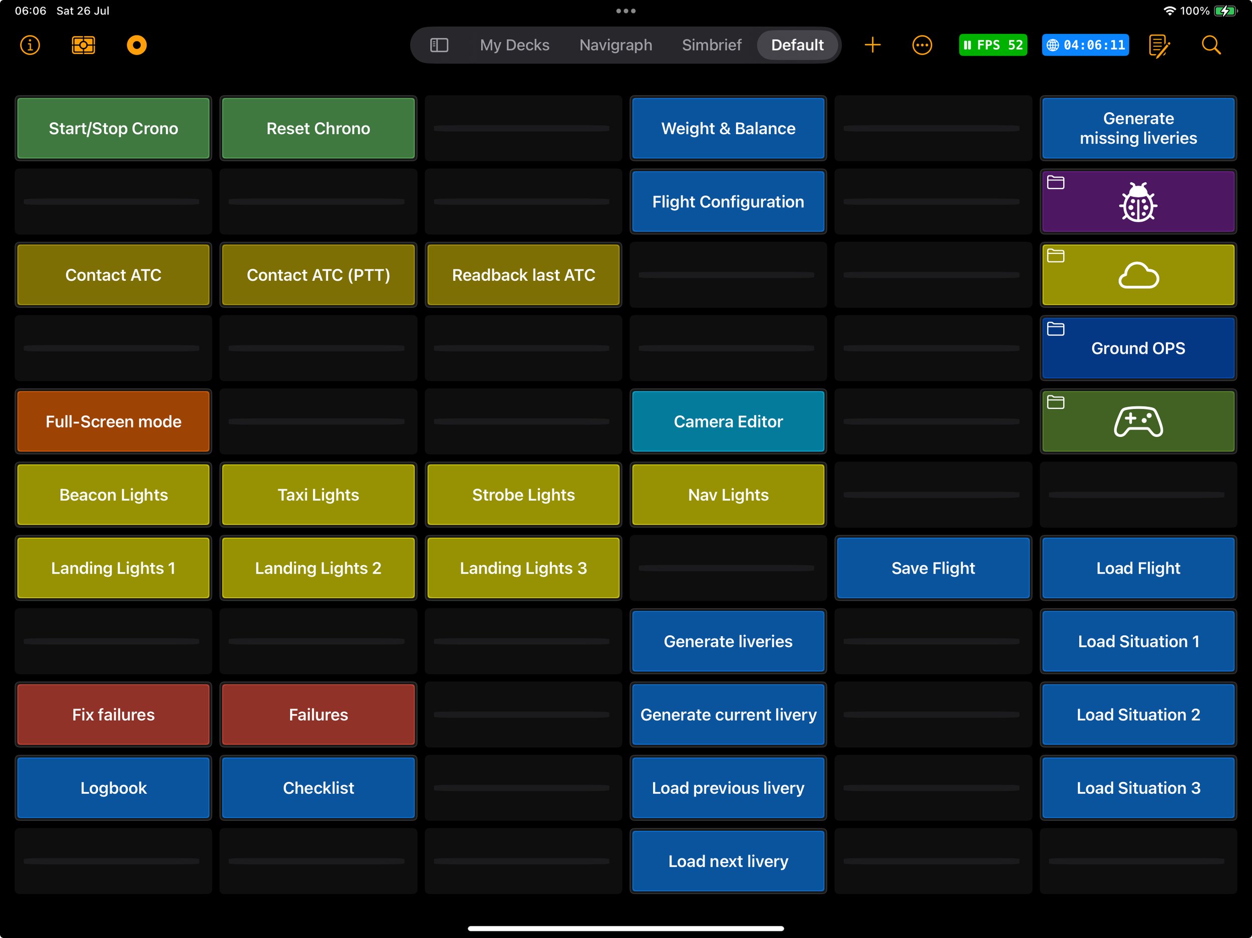The height and width of the screenshot is (938, 1252).
Task: Open the ellipsis more options icon
Action: click(921, 45)
